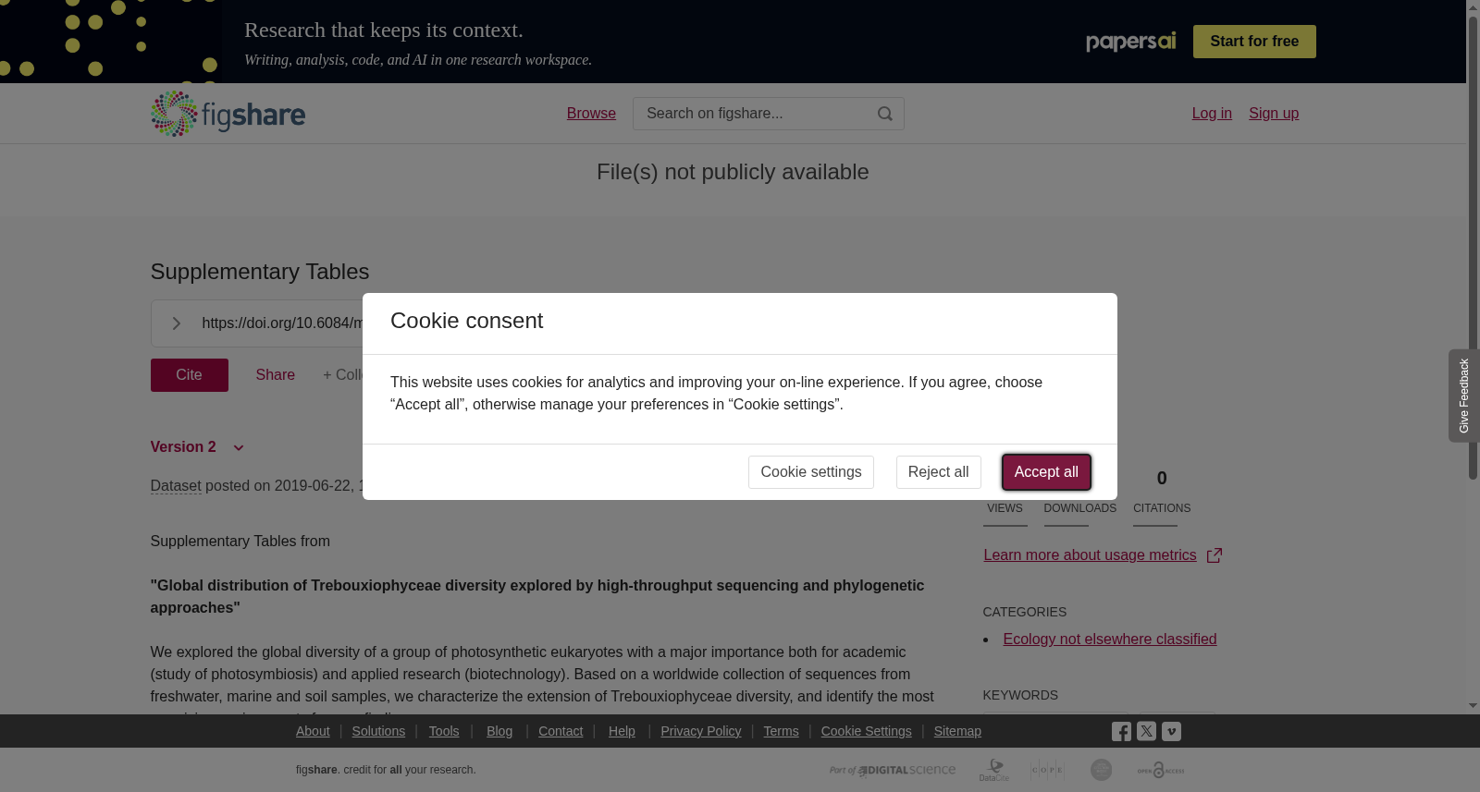
Task: Click the COPE logo in footer
Action: point(1047,770)
